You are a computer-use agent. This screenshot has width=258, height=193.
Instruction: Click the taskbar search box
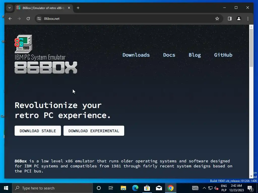pos(52,188)
